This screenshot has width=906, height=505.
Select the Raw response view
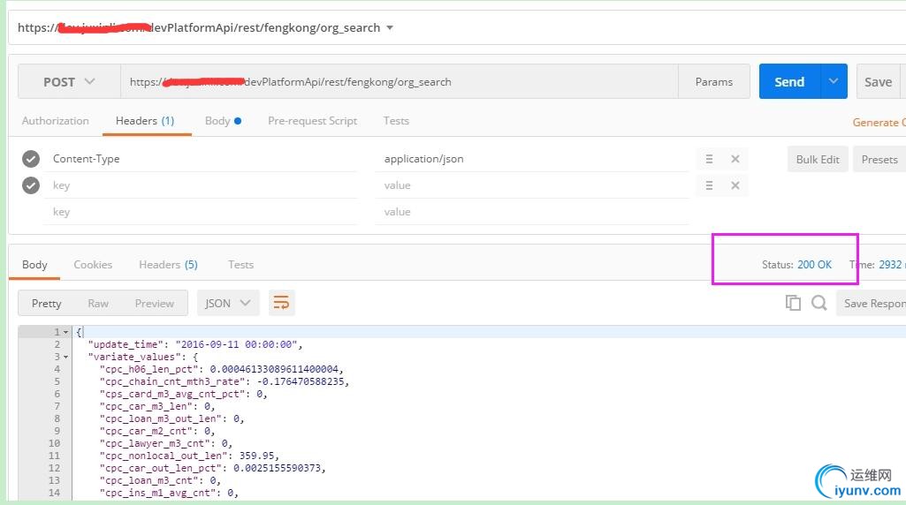[98, 303]
